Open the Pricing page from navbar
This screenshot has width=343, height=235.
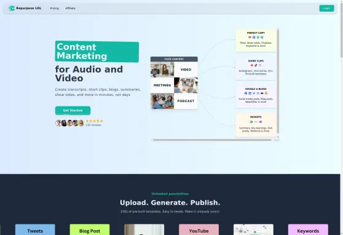(55, 9)
